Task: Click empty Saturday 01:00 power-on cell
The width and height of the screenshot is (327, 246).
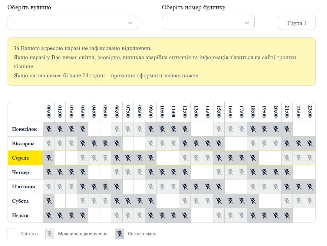Action: coord(60,201)
